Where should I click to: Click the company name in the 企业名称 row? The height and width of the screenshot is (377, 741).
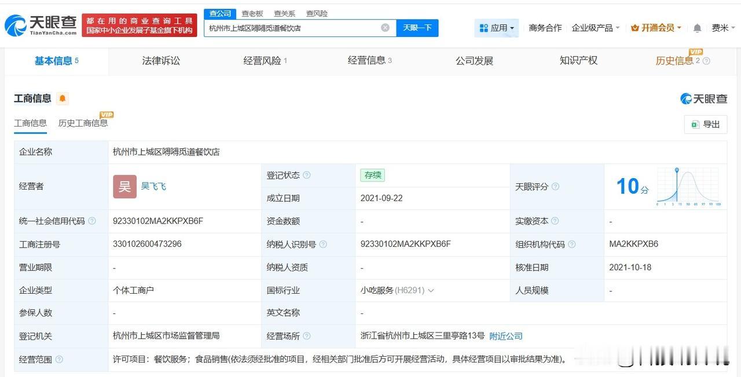[x=166, y=152]
